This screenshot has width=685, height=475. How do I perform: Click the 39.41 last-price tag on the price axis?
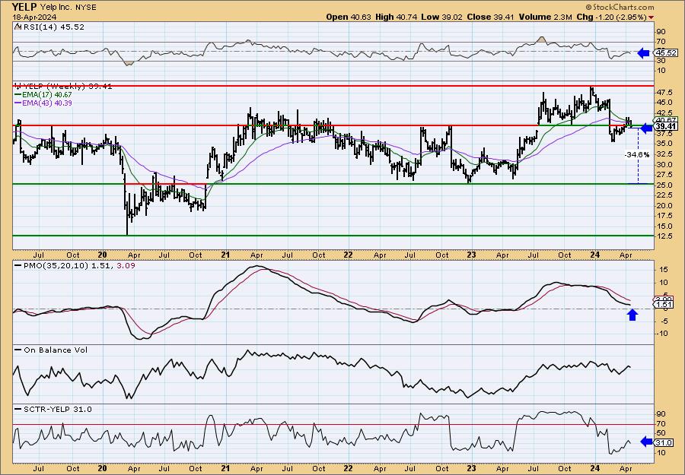[666, 126]
